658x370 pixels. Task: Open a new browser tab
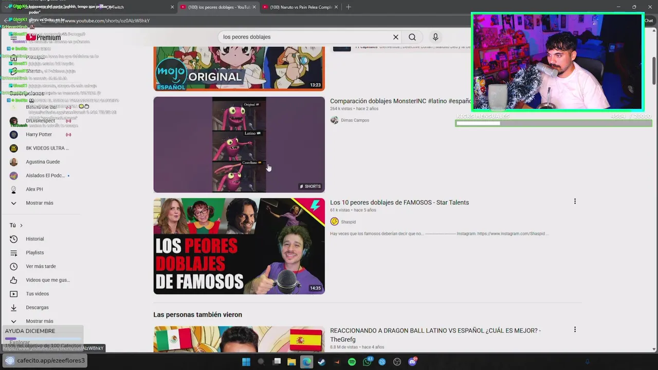349,7
